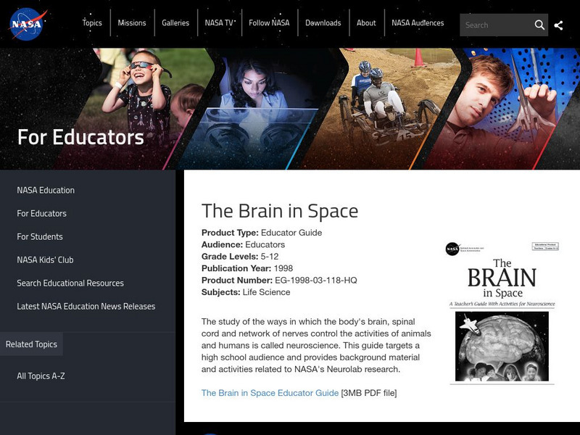
Task: Open the About menu
Action: [366, 23]
